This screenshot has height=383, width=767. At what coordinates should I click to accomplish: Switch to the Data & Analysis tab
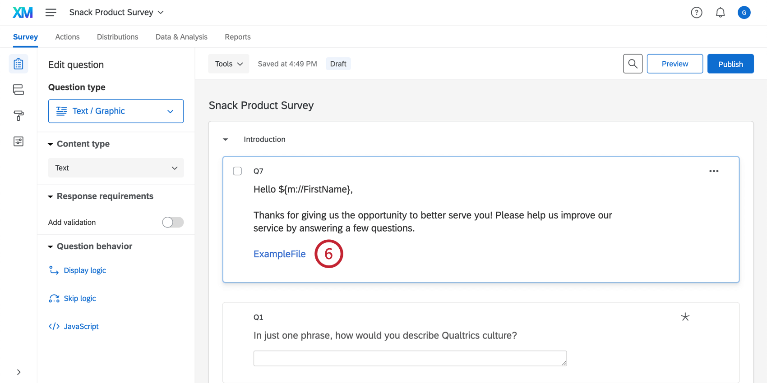click(x=181, y=37)
